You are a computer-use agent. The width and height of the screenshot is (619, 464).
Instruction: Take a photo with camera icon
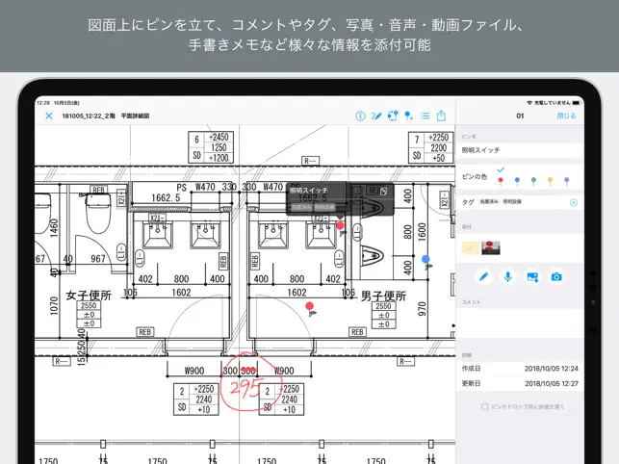[x=556, y=277]
